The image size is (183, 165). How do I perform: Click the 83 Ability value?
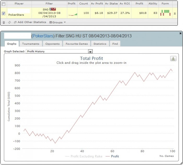[155, 13]
